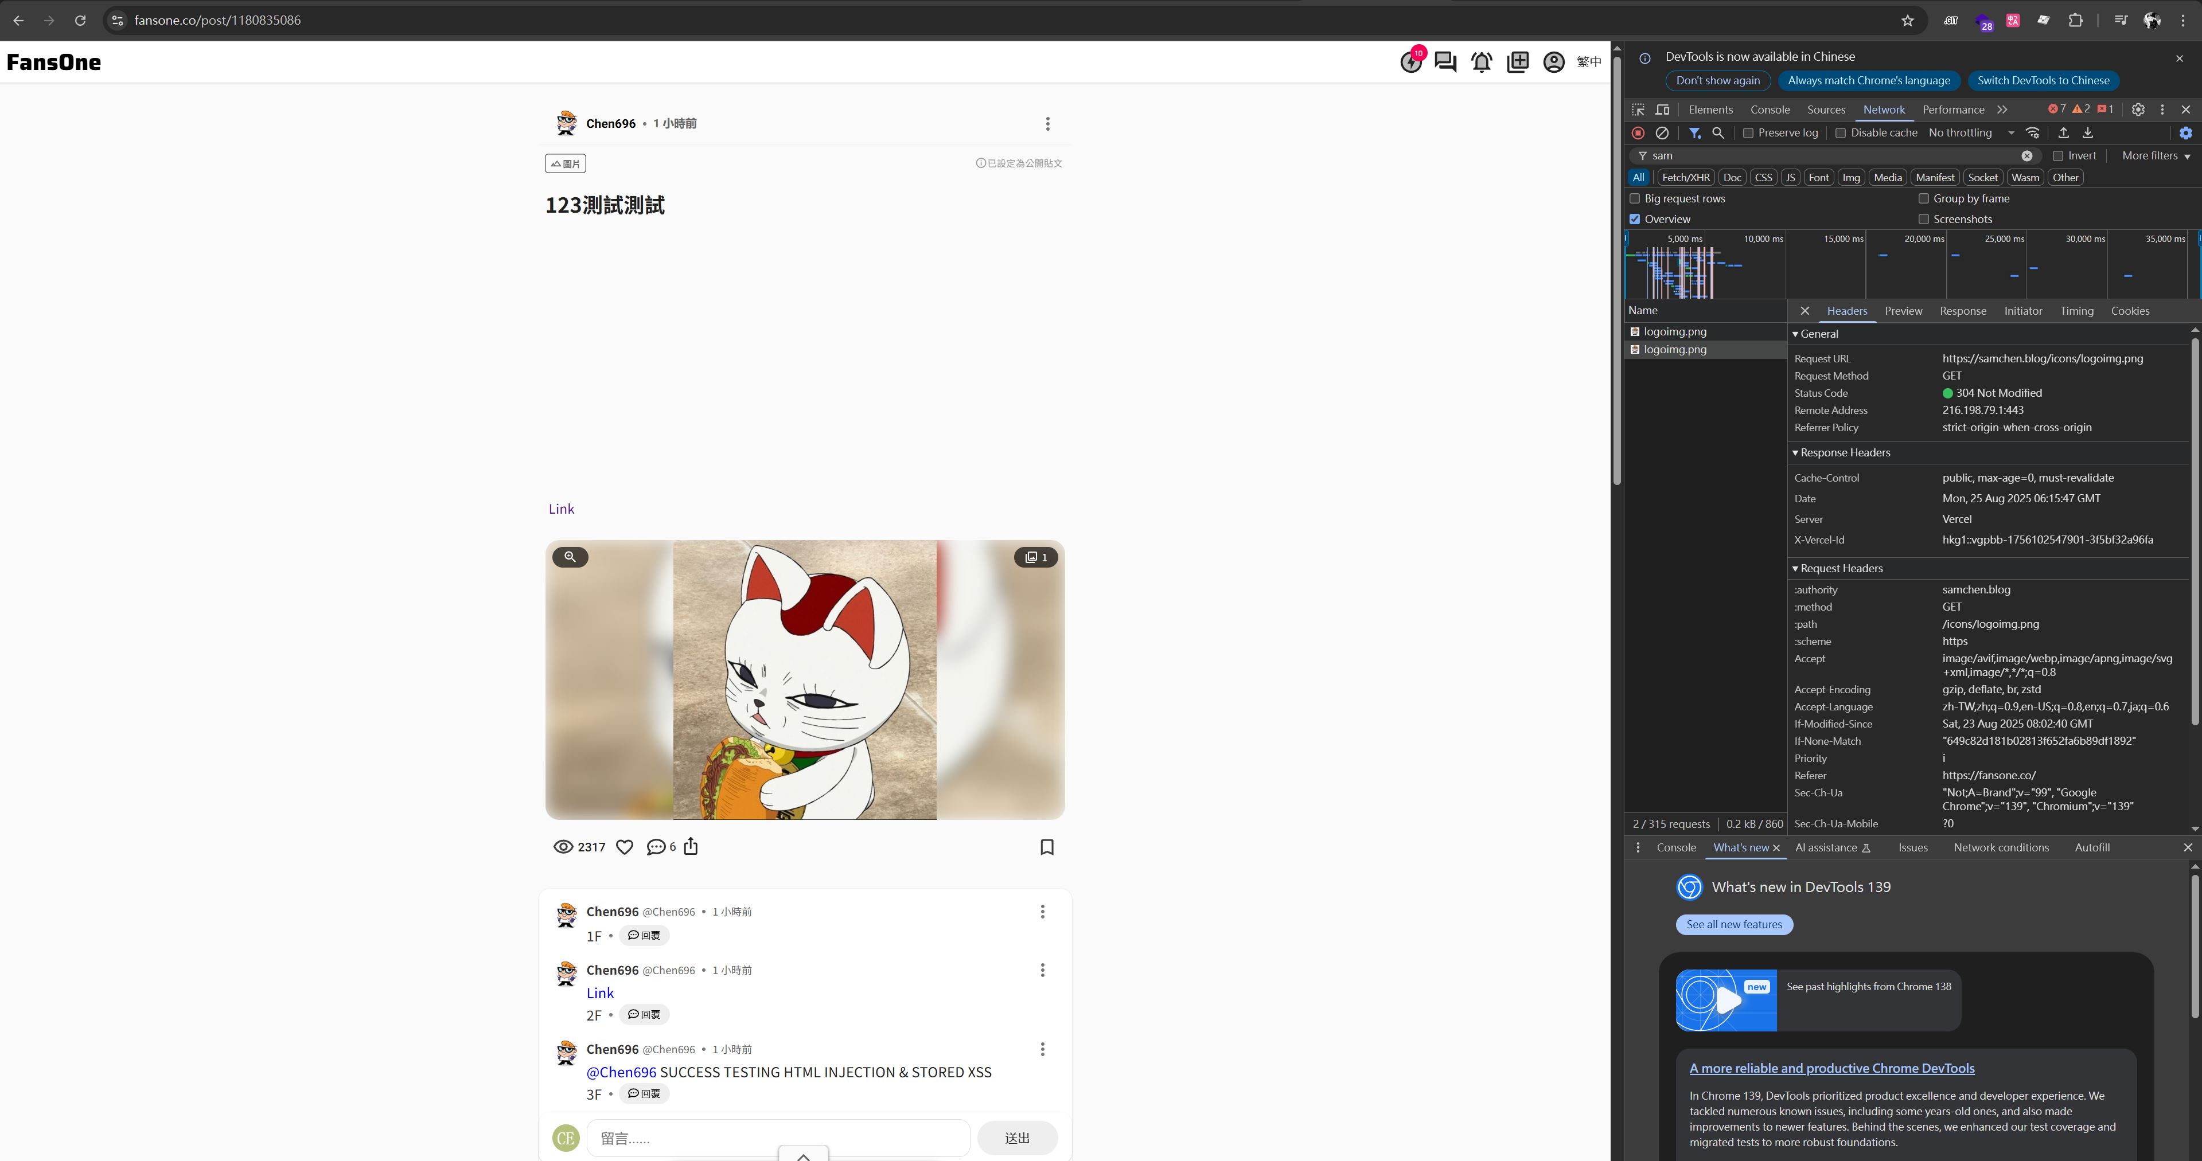The width and height of the screenshot is (2202, 1161).
Task: Reload the browser page
Action: (80, 21)
